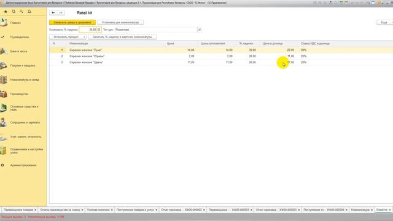Open the Еще menu dropdown
393x221 pixels.
[x=385, y=23]
